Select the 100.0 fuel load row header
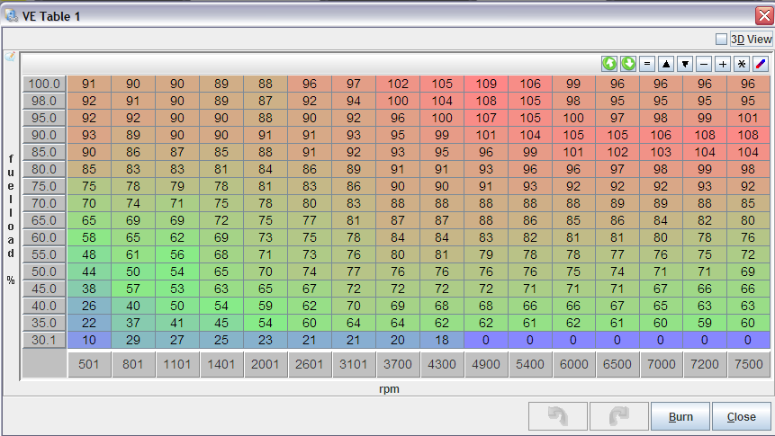Image resolution: width=775 pixels, height=436 pixels. (x=43, y=84)
